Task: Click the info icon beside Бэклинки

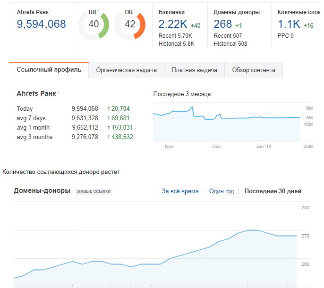Action: pos(187,11)
